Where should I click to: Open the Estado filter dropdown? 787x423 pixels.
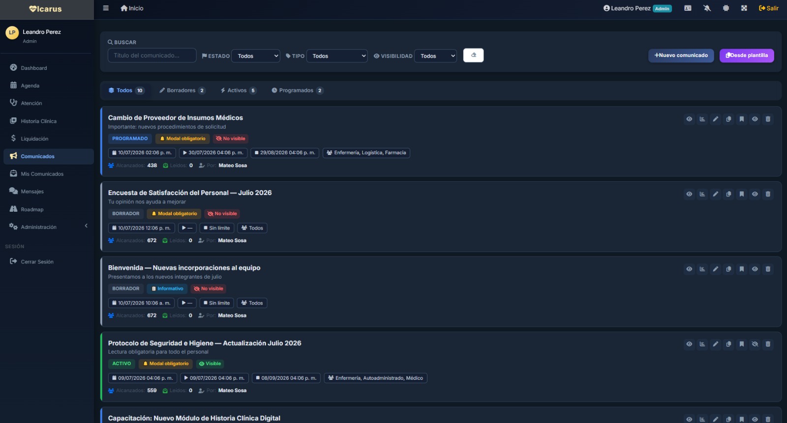pyautogui.click(x=256, y=56)
